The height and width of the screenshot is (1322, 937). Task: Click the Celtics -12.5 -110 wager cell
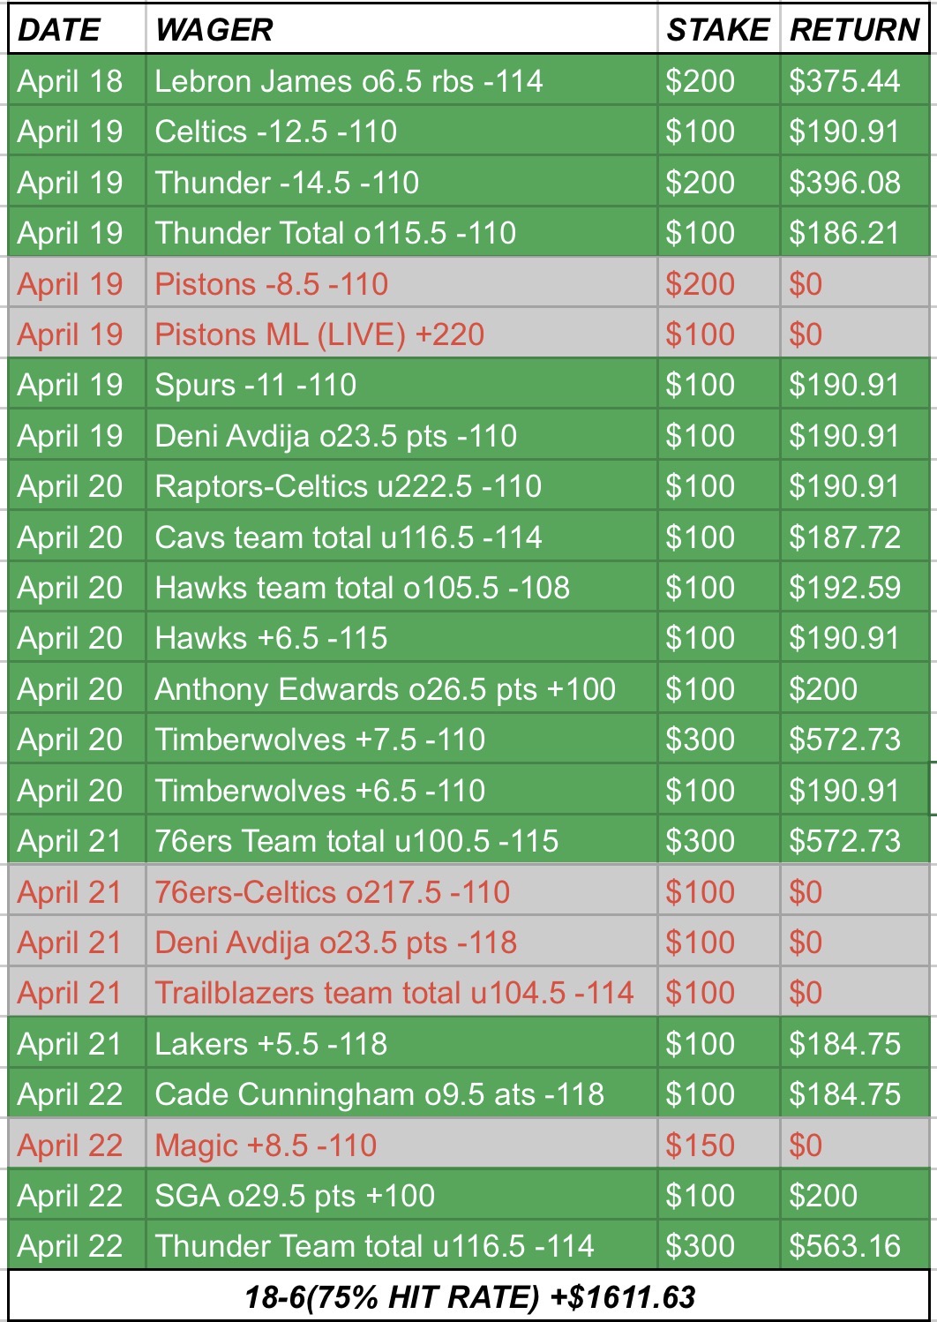click(276, 131)
